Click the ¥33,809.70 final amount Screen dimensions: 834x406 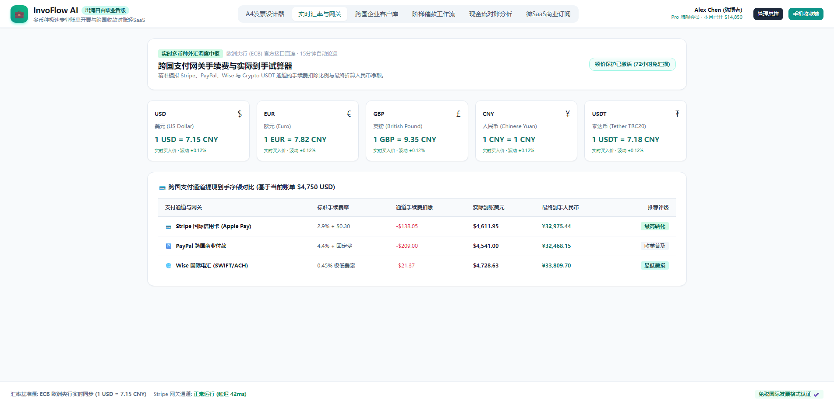(556, 266)
